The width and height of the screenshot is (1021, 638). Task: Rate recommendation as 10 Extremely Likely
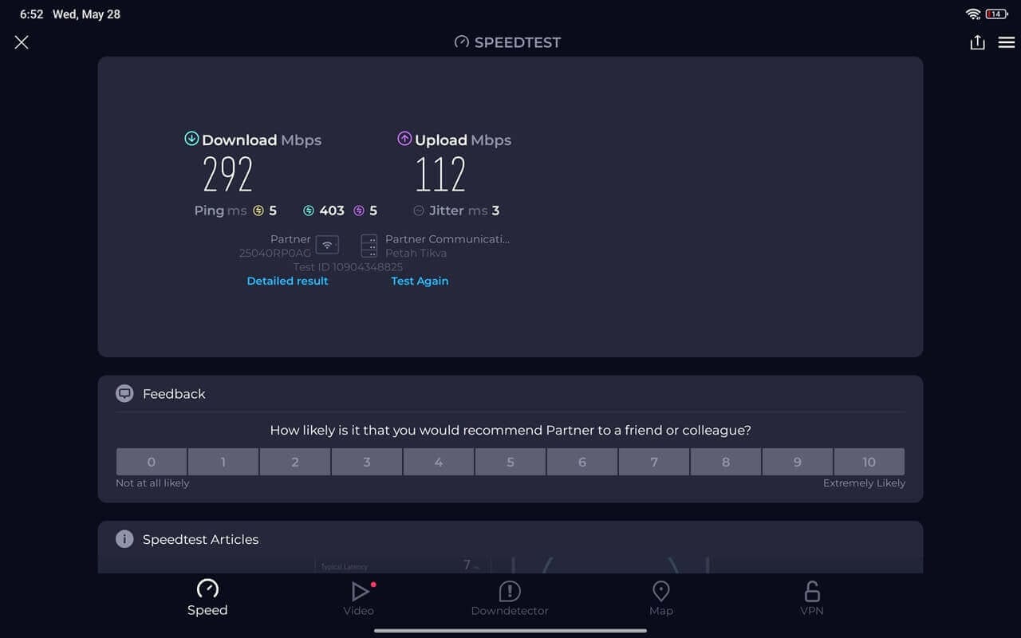point(869,462)
